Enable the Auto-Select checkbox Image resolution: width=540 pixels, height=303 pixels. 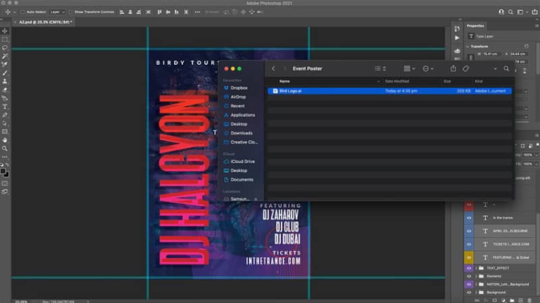(23, 12)
